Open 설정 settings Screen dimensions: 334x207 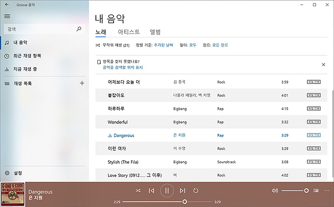pos(45,173)
